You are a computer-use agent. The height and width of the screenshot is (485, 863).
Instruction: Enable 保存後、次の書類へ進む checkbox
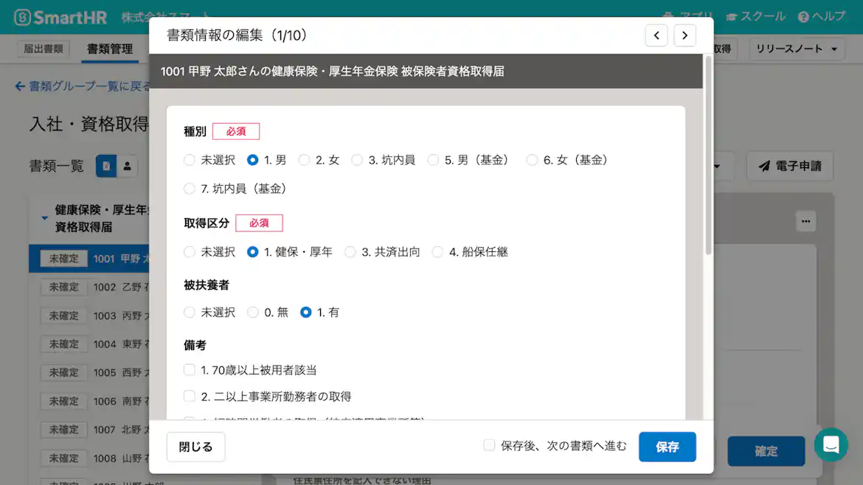[x=489, y=445]
